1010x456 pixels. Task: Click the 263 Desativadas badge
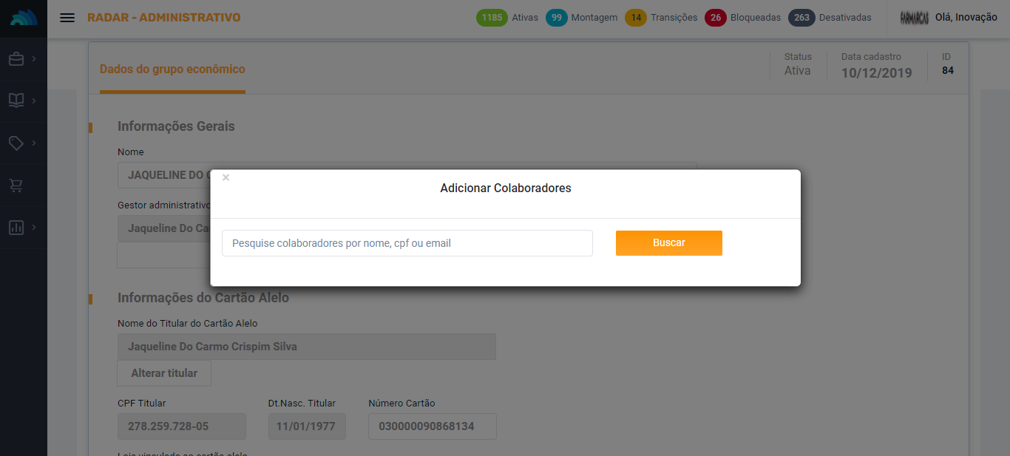pyautogui.click(x=802, y=18)
